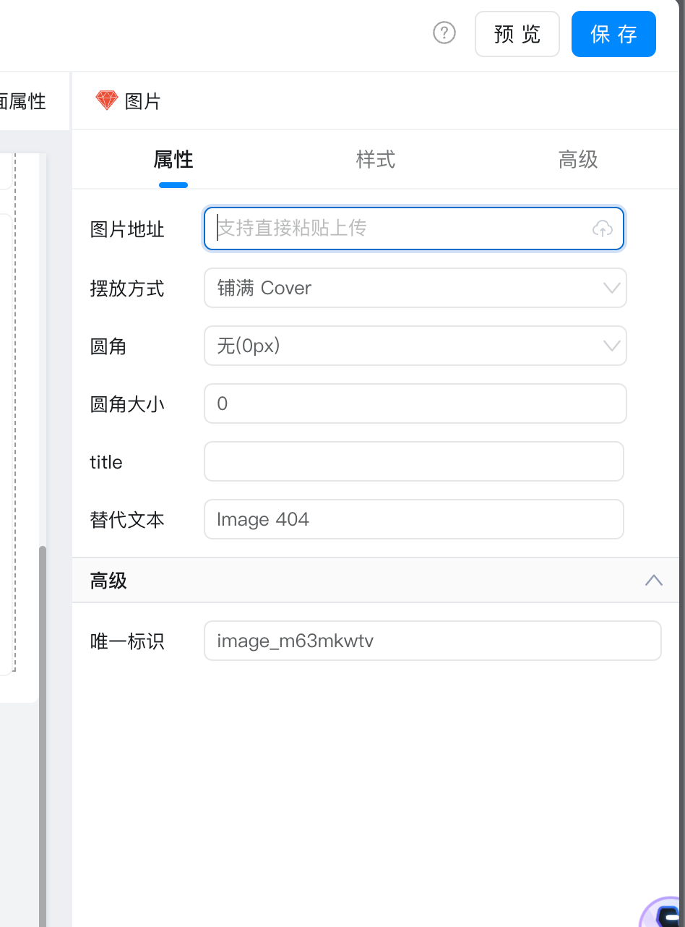The width and height of the screenshot is (685, 927).
Task: Click the 预览 preview button
Action: click(x=517, y=34)
